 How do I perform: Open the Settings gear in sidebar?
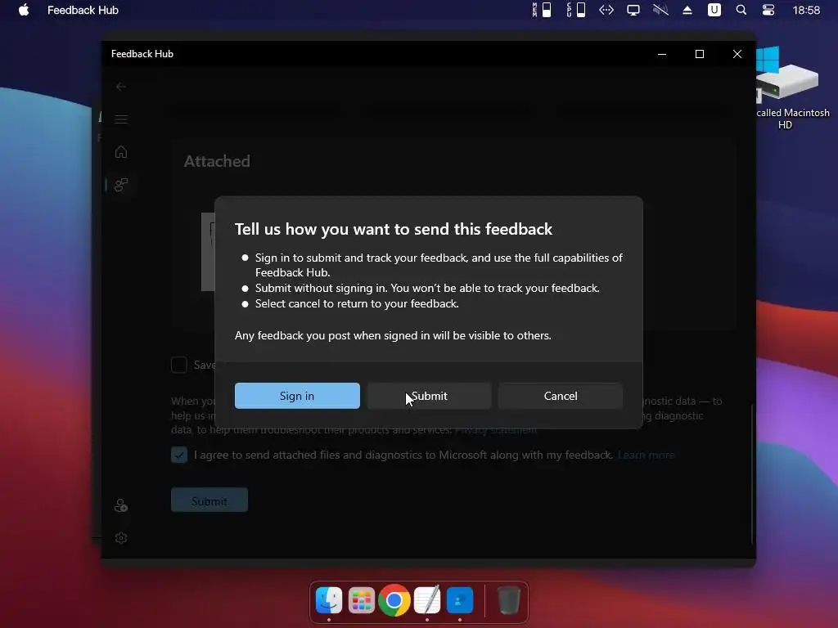(121, 538)
